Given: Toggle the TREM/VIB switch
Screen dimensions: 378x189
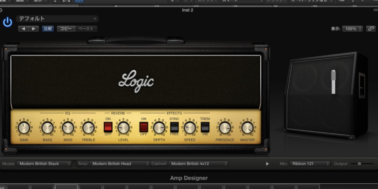Looking at the screenshot, I should [x=205, y=127].
